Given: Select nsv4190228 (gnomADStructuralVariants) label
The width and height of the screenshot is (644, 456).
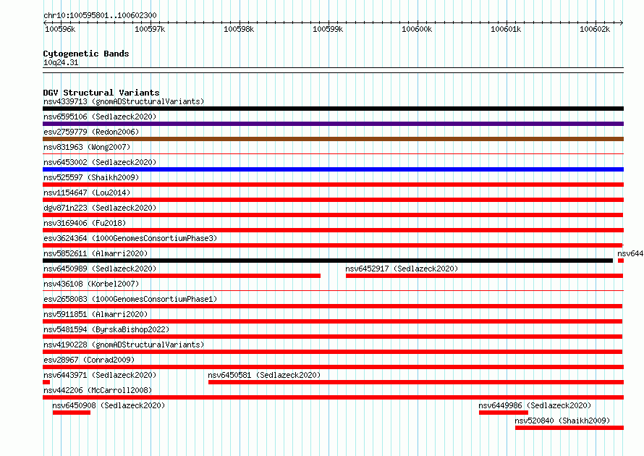Looking at the screenshot, I should pos(124,345).
